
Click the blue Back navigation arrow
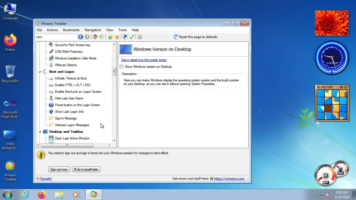point(81,37)
